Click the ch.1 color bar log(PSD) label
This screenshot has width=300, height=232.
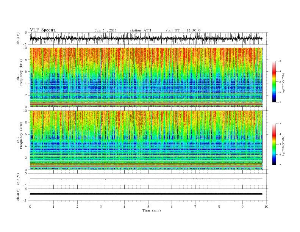[x=283, y=83]
